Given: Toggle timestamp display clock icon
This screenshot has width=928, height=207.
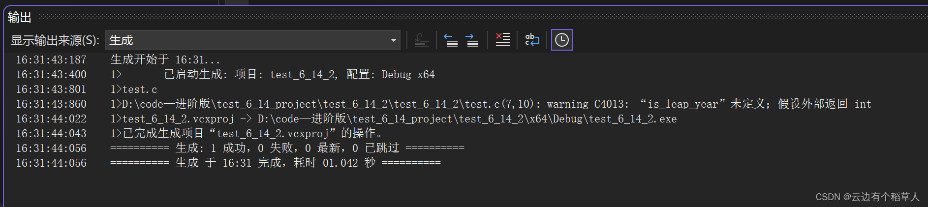Looking at the screenshot, I should [561, 40].
